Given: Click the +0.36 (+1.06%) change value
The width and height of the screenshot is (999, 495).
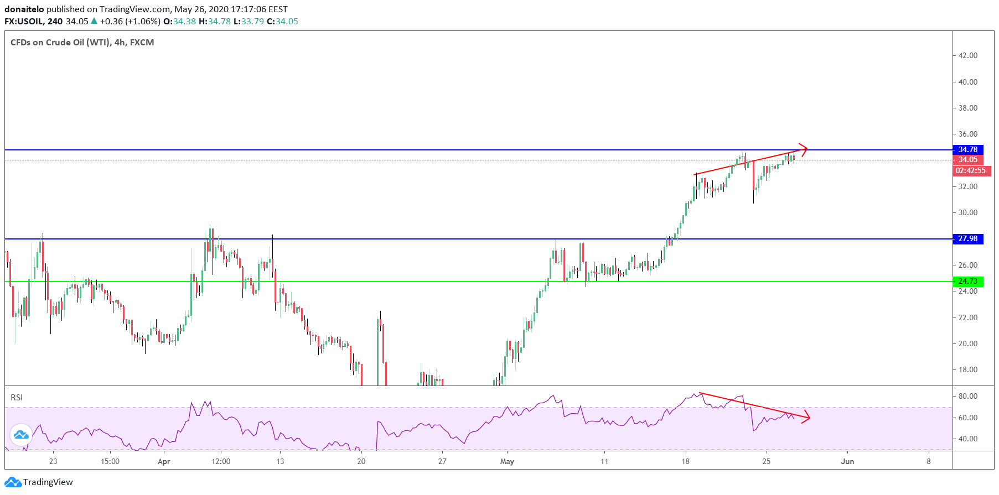Looking at the screenshot, I should [130, 22].
